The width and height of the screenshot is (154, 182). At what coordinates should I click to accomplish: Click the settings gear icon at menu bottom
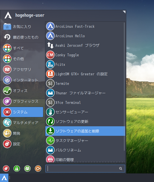pyautogui.click(x=6, y=168)
